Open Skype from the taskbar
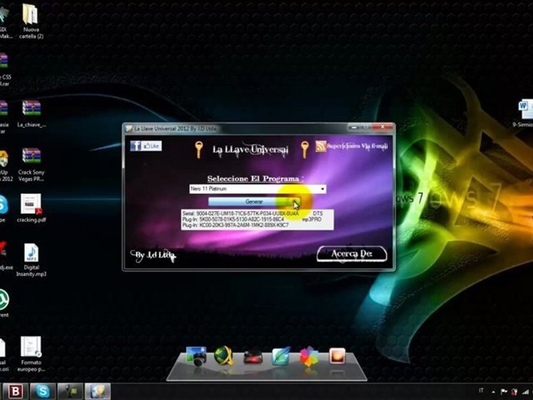The width and height of the screenshot is (533, 400). pos(43,391)
